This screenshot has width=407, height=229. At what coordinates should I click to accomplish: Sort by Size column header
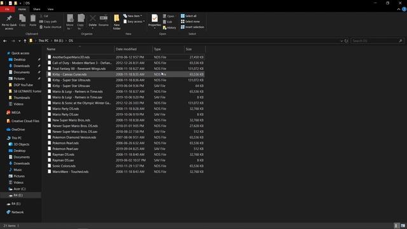click(x=195, y=49)
